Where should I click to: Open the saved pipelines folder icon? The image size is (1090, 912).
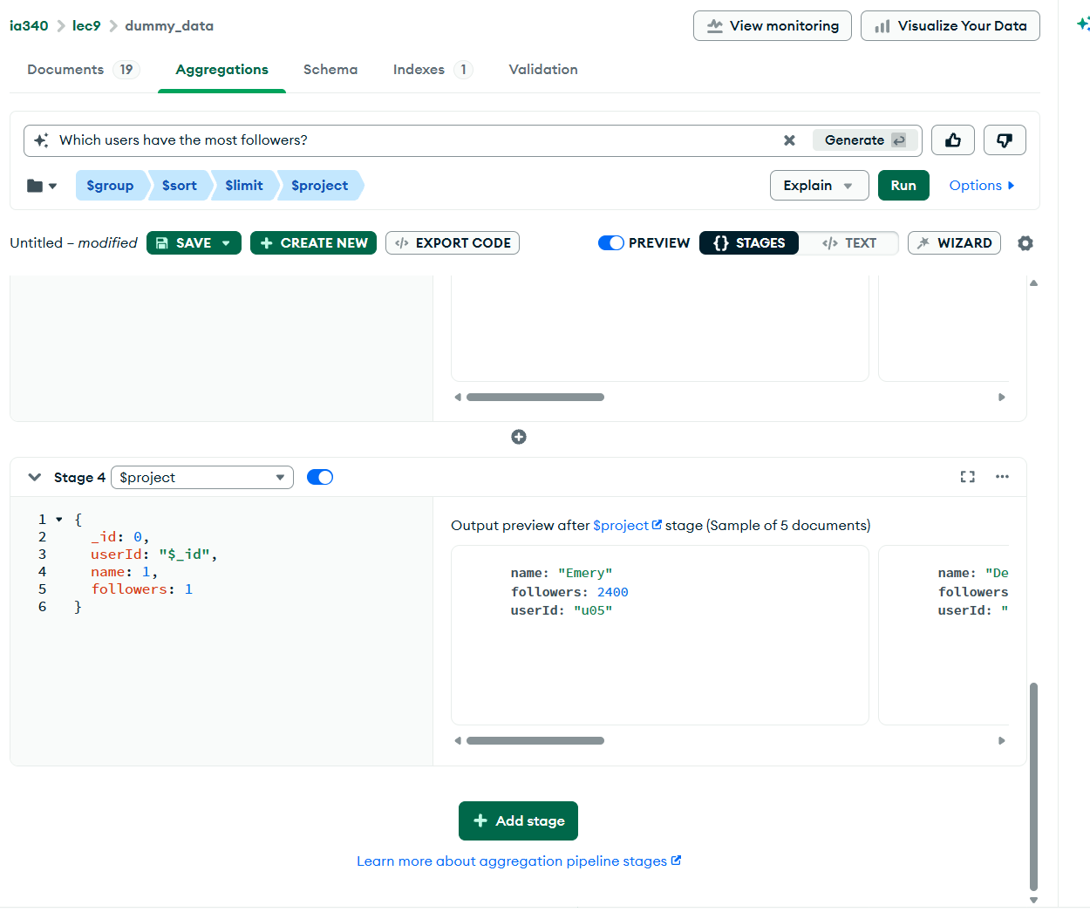[41, 186]
